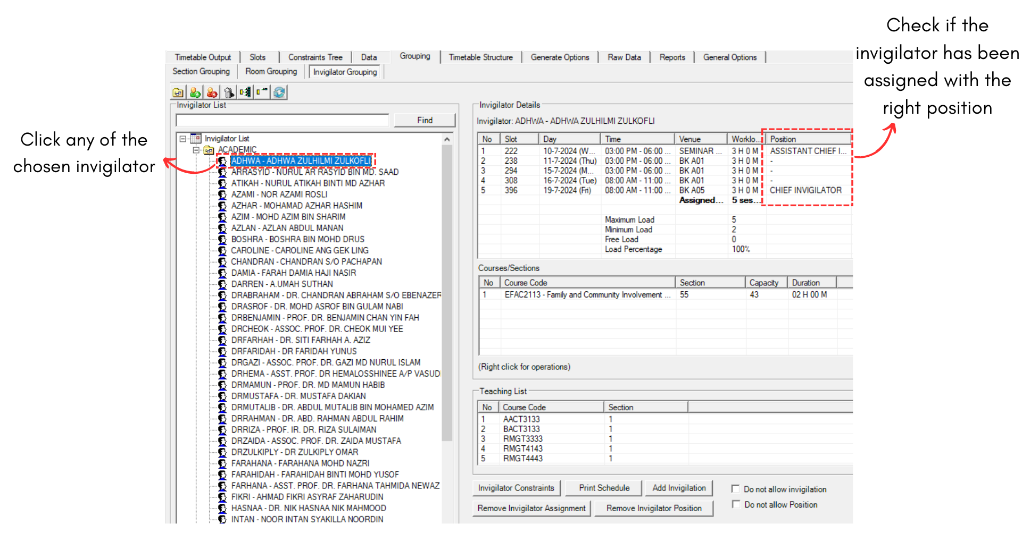Click the invigilator search text field
Viewport: 1022px width, 533px height.
click(283, 121)
